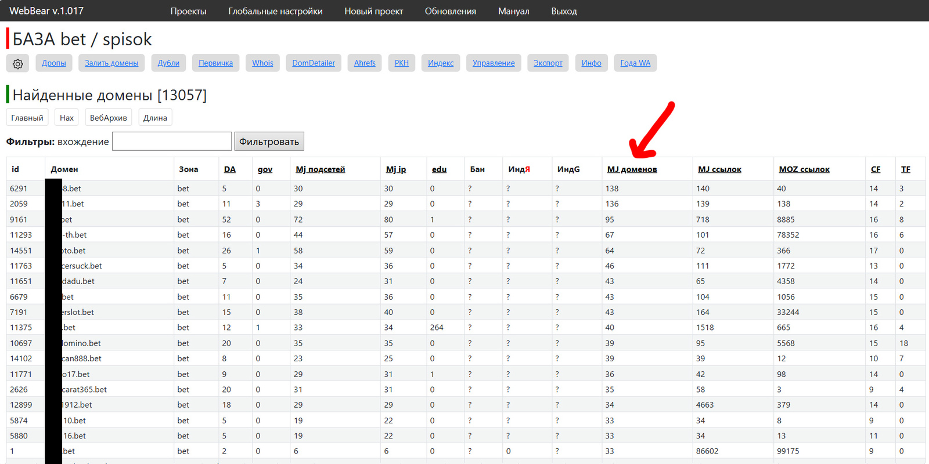The height and width of the screenshot is (464, 929).
Task: Click the Mj подсетей column header
Action: 320,169
